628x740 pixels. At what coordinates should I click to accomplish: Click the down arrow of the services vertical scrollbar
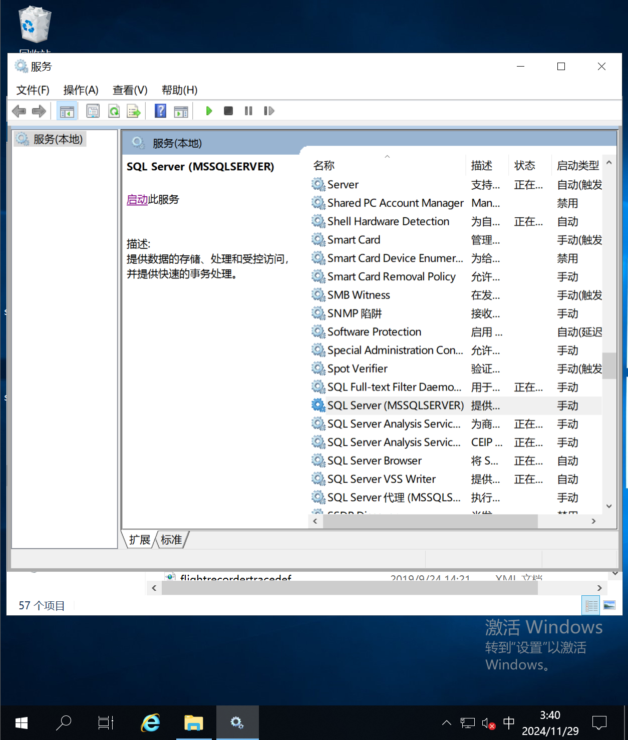coord(609,506)
